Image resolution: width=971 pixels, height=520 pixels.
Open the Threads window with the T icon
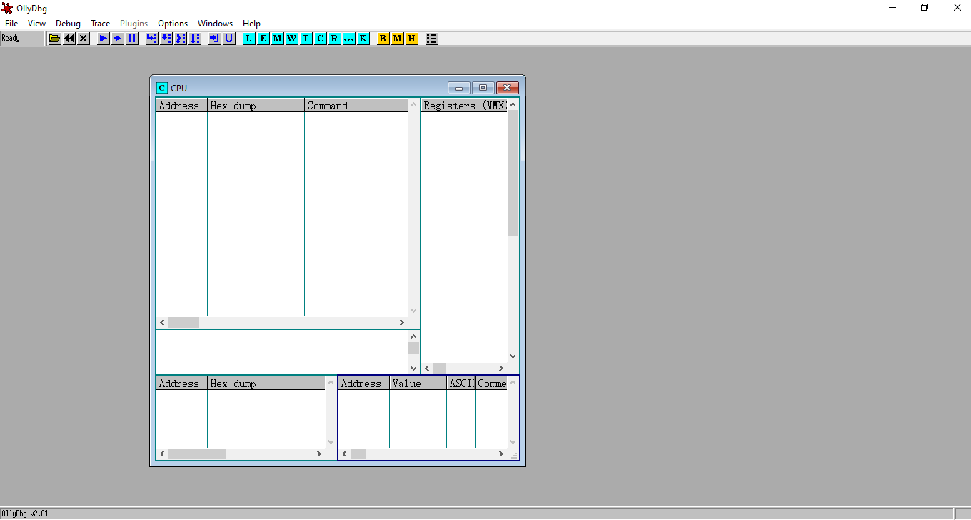pos(306,39)
